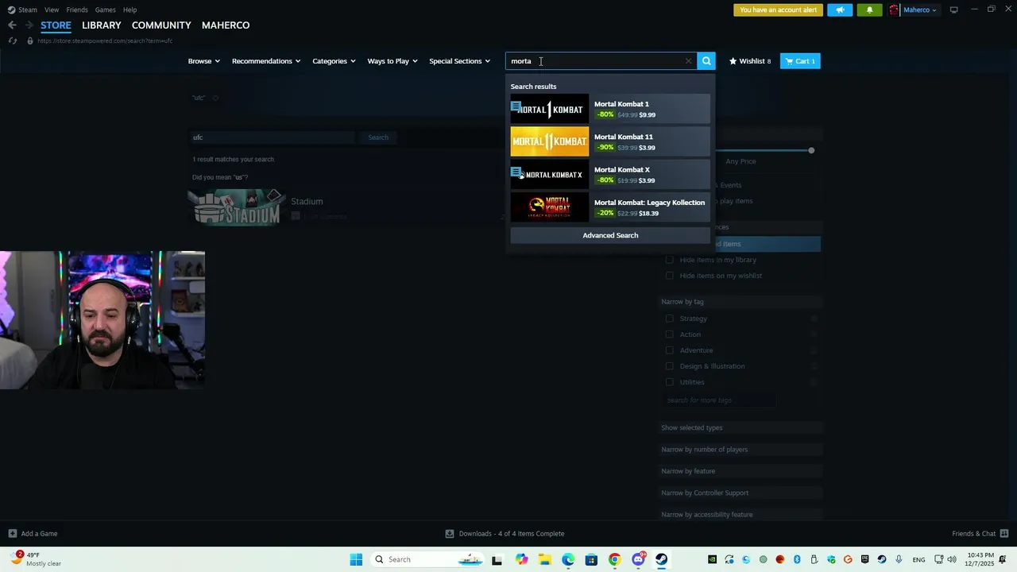Expand Show selected types section
This screenshot has width=1017, height=572.
point(741,427)
